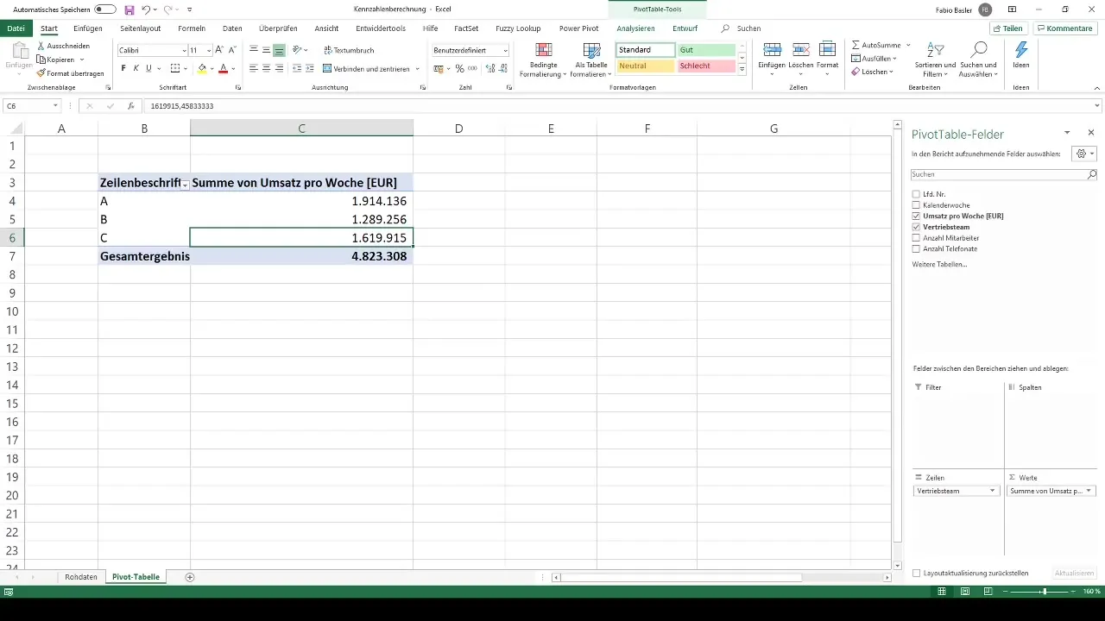Open the Power Pivot tab
The image size is (1105, 621).
579,28
